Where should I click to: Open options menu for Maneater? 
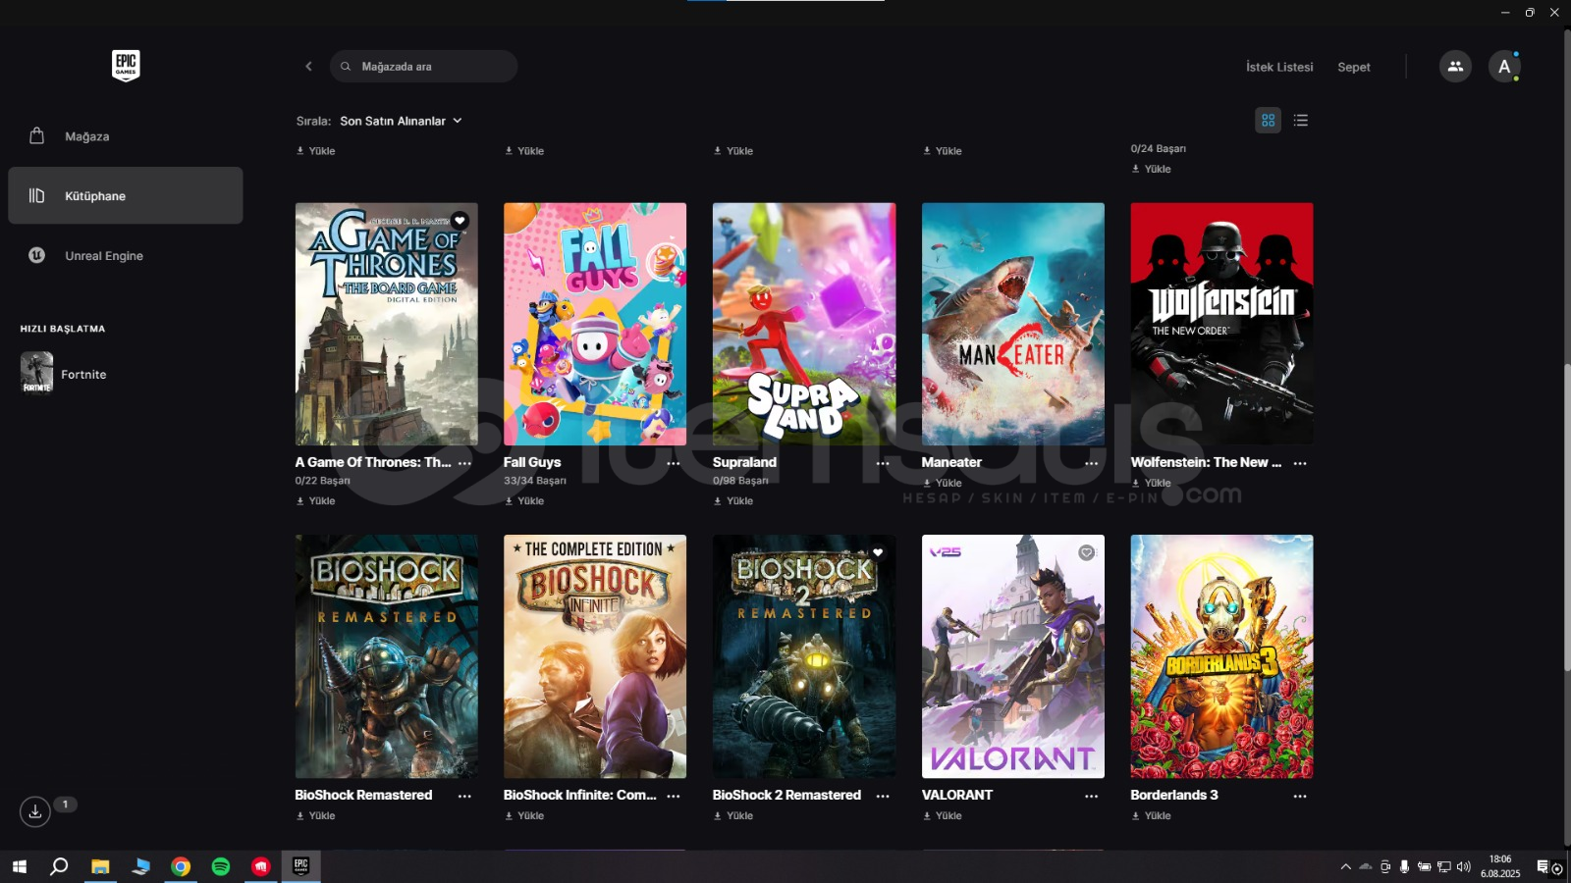(1092, 463)
